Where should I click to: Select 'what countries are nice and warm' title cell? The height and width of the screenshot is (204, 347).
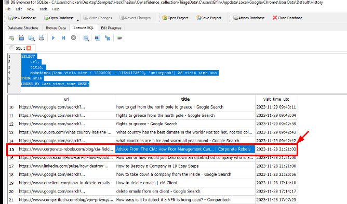coord(185,141)
